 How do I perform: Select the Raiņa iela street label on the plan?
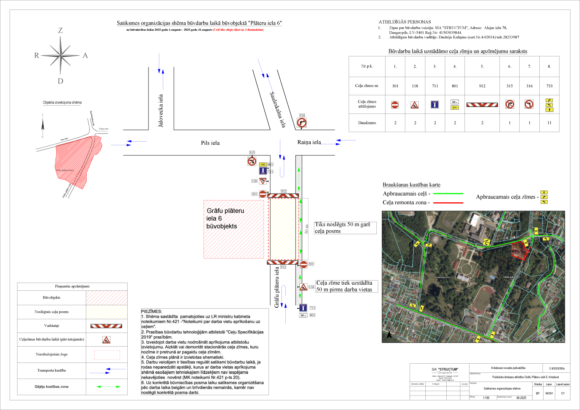[x=309, y=142]
